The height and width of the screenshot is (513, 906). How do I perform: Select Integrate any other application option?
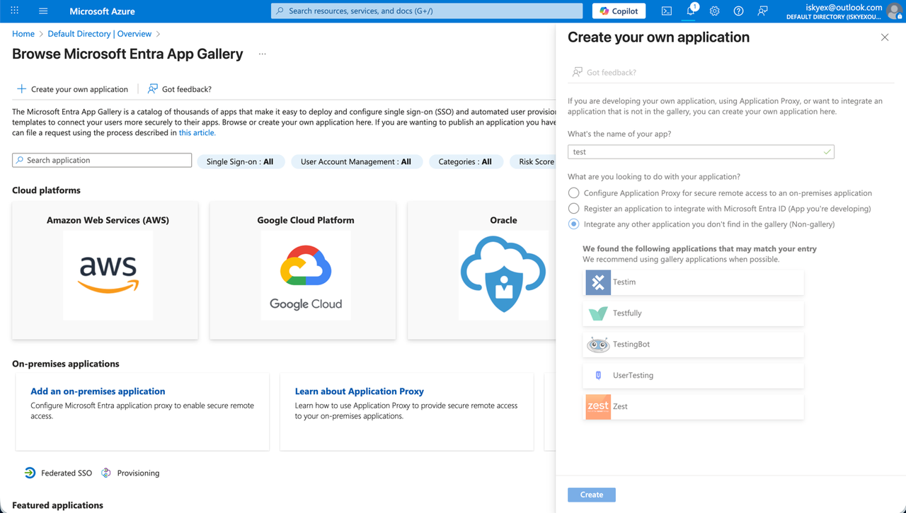(573, 224)
